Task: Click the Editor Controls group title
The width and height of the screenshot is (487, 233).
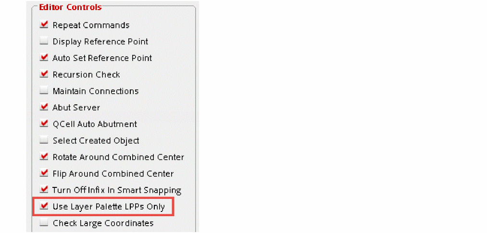Action: click(70, 7)
